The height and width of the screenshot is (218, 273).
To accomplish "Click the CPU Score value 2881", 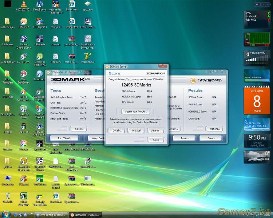I will (149, 102).
